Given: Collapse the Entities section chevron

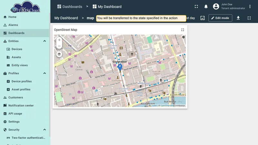Looking at the screenshot, I should (x=45, y=41).
